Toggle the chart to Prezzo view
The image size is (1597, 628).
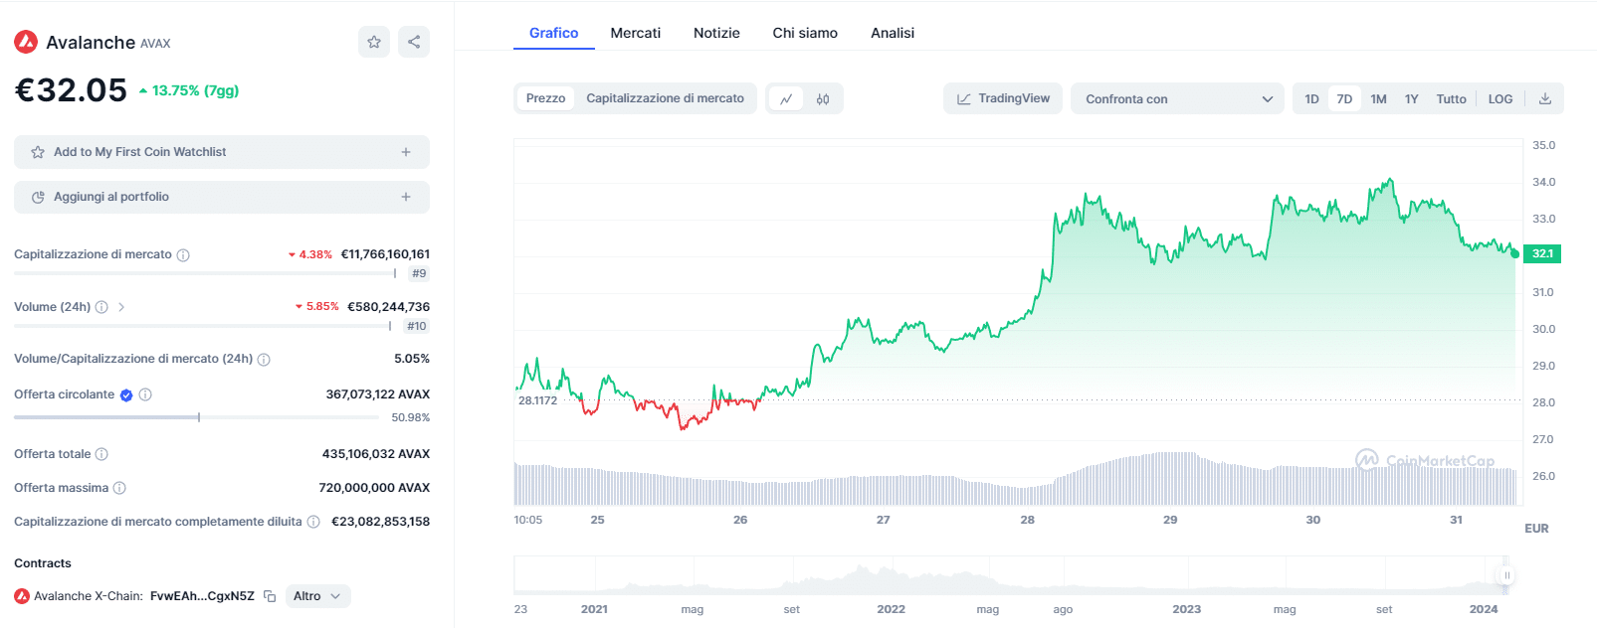(x=545, y=98)
